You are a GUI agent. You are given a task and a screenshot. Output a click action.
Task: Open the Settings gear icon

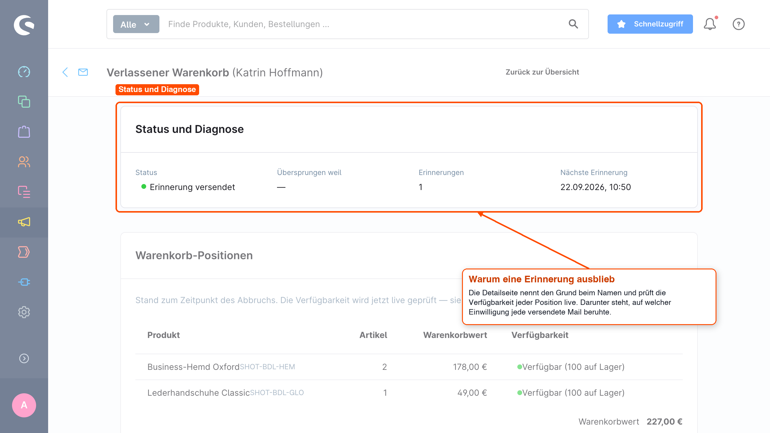click(x=24, y=312)
